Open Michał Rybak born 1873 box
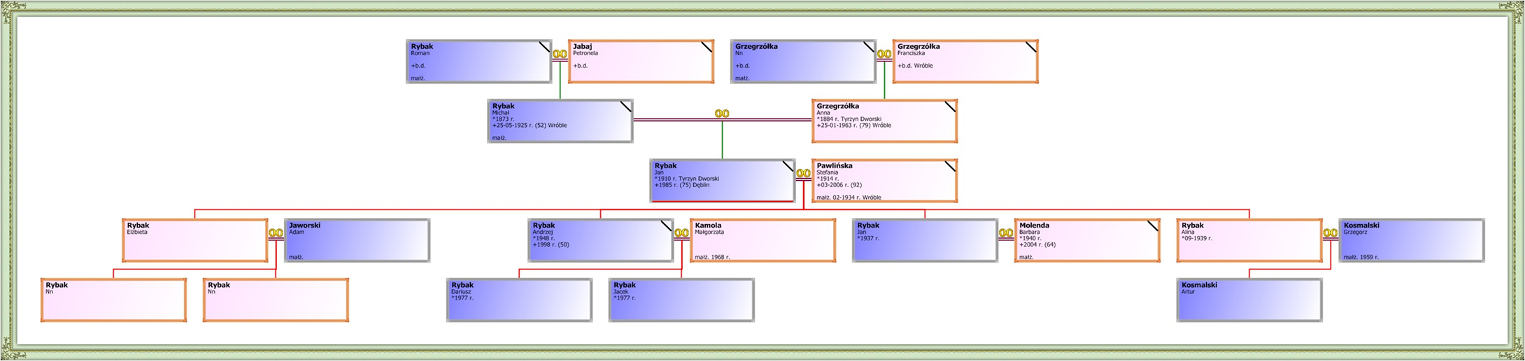 click(x=560, y=121)
